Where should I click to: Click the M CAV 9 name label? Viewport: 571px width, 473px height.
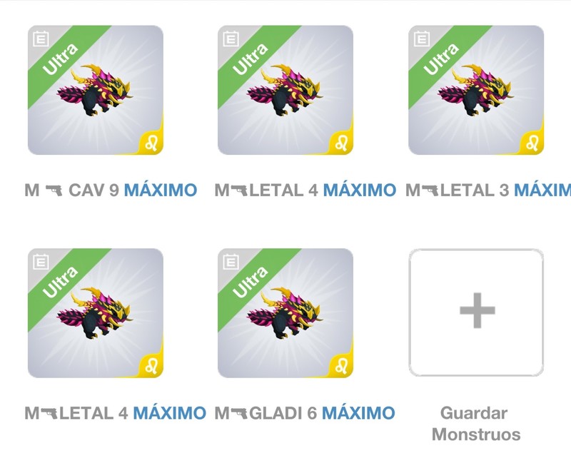click(x=72, y=190)
